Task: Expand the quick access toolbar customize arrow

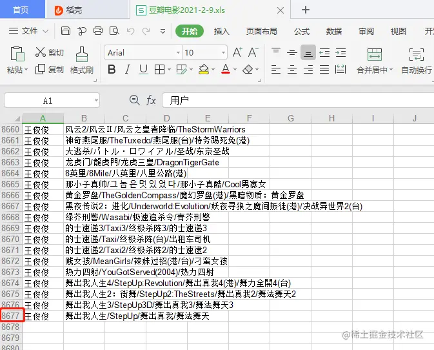Action: click(163, 31)
